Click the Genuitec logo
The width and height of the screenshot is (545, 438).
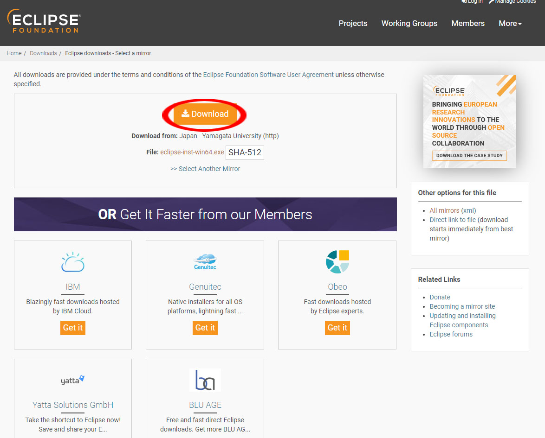click(205, 262)
